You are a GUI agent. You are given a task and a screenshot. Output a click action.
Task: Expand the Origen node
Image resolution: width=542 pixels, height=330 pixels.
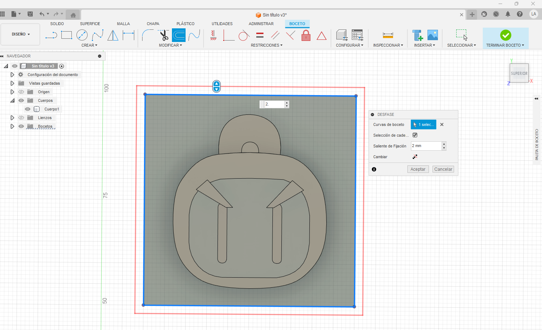(x=12, y=92)
